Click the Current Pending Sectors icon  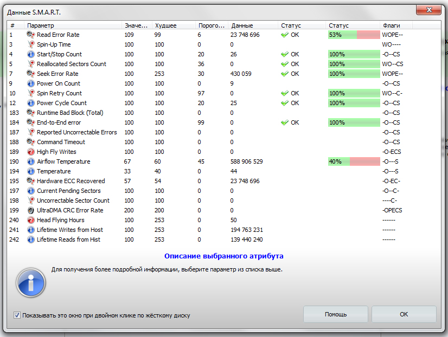pyautogui.click(x=31, y=191)
